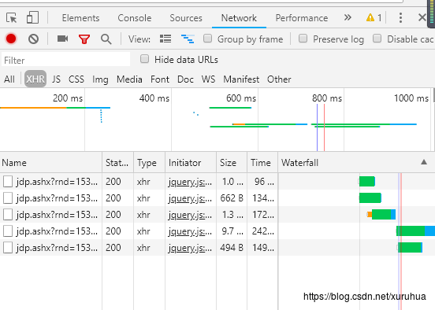Filter requests by Media

(129, 79)
